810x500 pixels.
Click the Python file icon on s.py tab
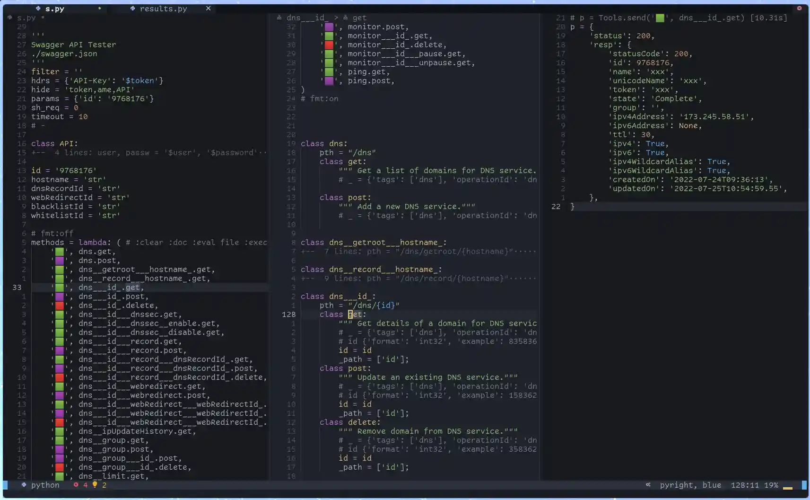pyautogui.click(x=38, y=9)
